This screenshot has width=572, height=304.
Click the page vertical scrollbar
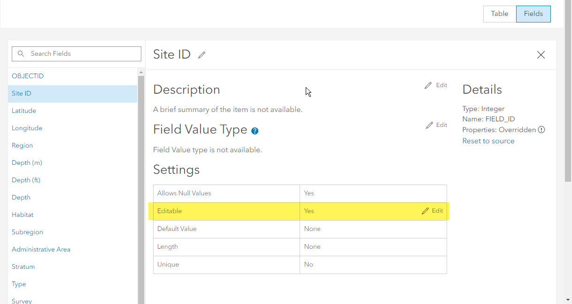click(568, 94)
